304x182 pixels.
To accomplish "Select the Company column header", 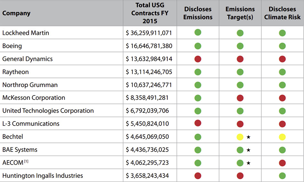I will pos(17,13).
